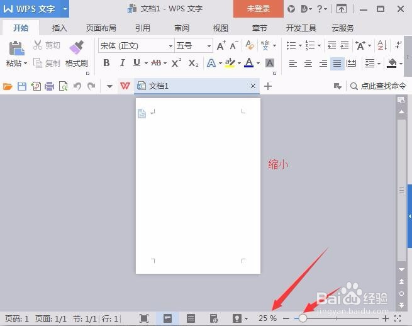
Task: Click the text effects outlined A icon
Action: pyautogui.click(x=211, y=63)
